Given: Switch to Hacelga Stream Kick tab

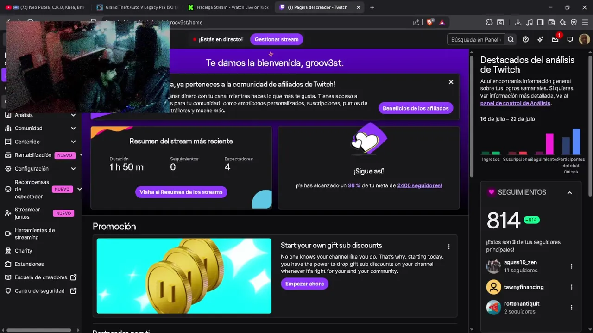Looking at the screenshot, I should [229, 7].
